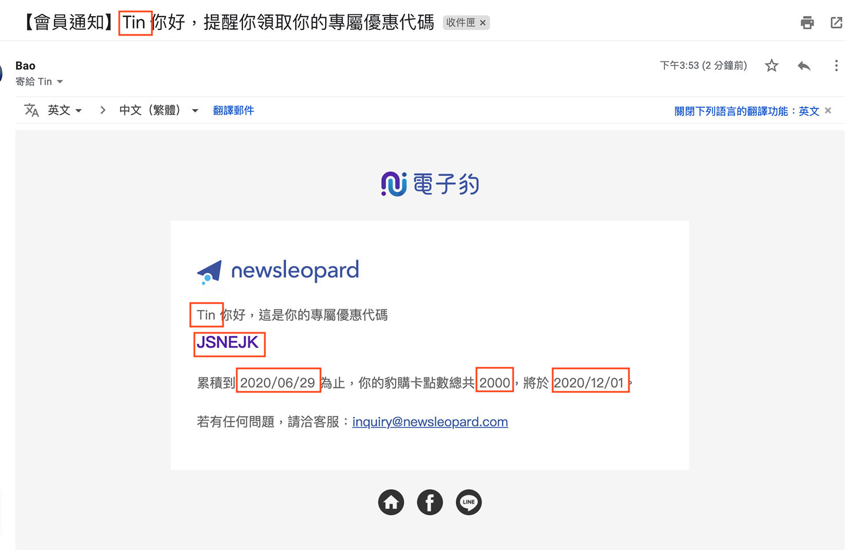
Task: Open the three-dot more options menu
Action: (x=836, y=65)
